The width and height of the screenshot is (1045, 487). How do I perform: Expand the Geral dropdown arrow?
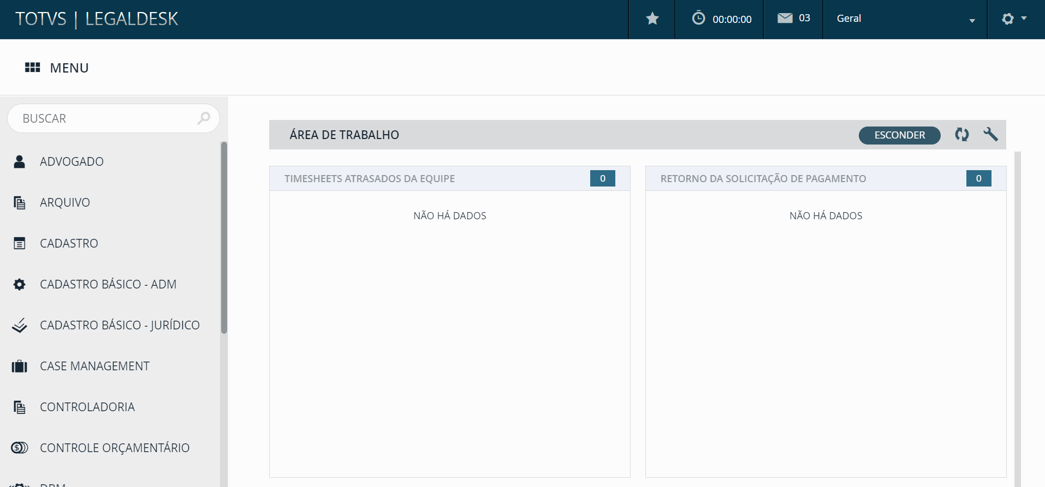tap(972, 21)
